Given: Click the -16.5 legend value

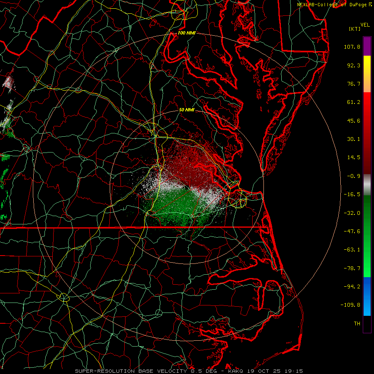Looking at the screenshot, I should [352, 194].
